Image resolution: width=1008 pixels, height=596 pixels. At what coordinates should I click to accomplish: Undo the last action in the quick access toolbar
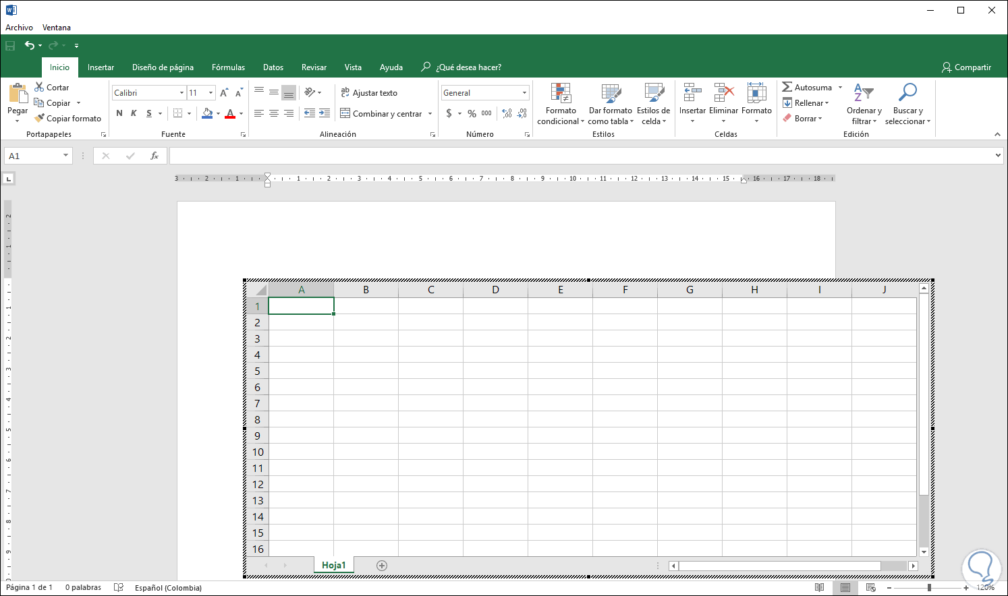click(x=29, y=46)
